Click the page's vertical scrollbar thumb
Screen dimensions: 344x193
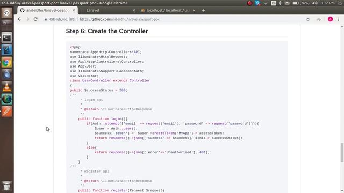click(x=342, y=152)
